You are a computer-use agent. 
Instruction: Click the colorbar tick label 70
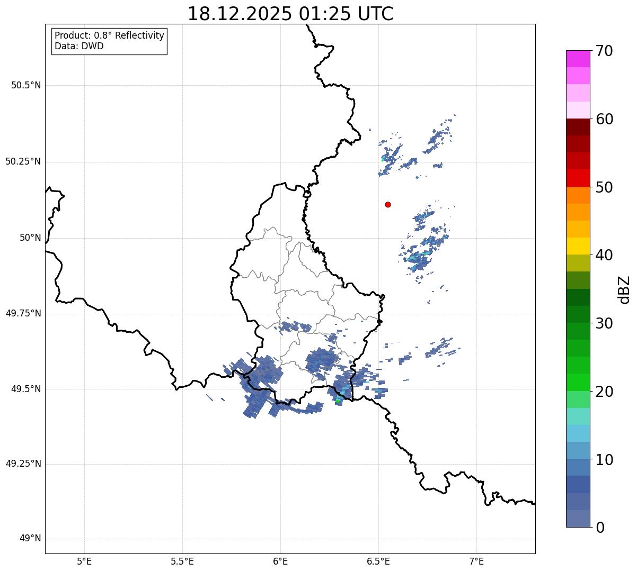pos(604,51)
